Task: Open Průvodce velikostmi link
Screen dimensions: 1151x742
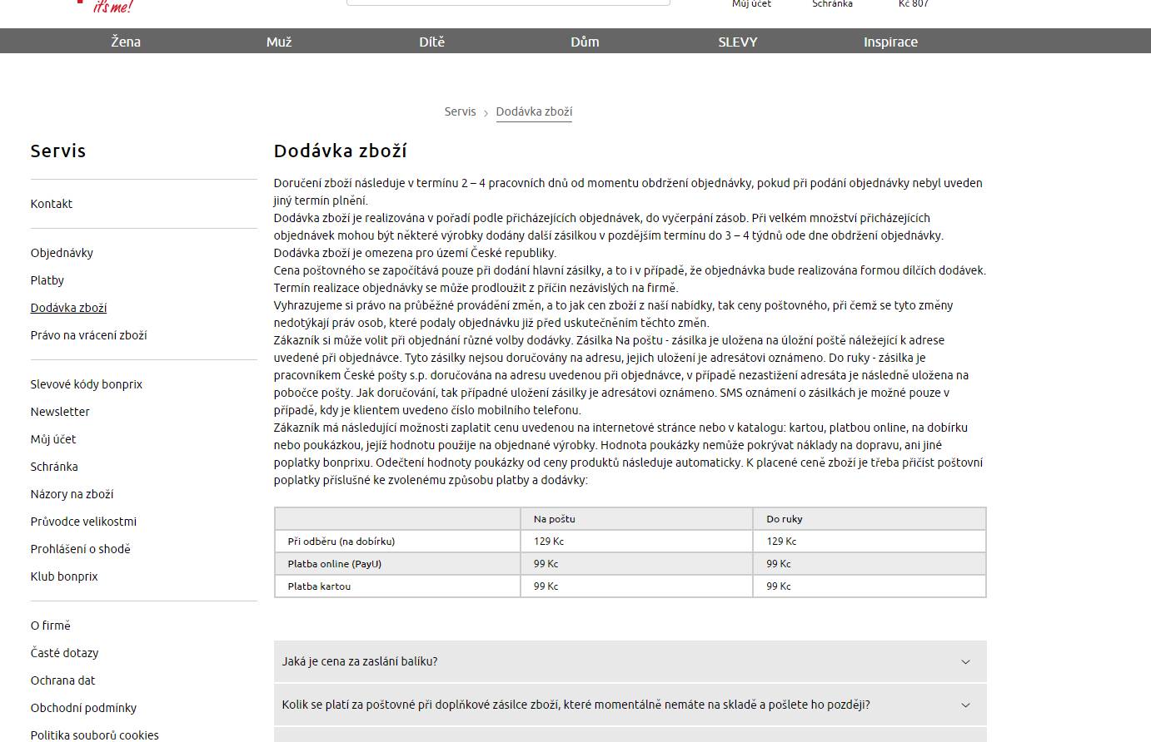Action: pyautogui.click(x=83, y=522)
